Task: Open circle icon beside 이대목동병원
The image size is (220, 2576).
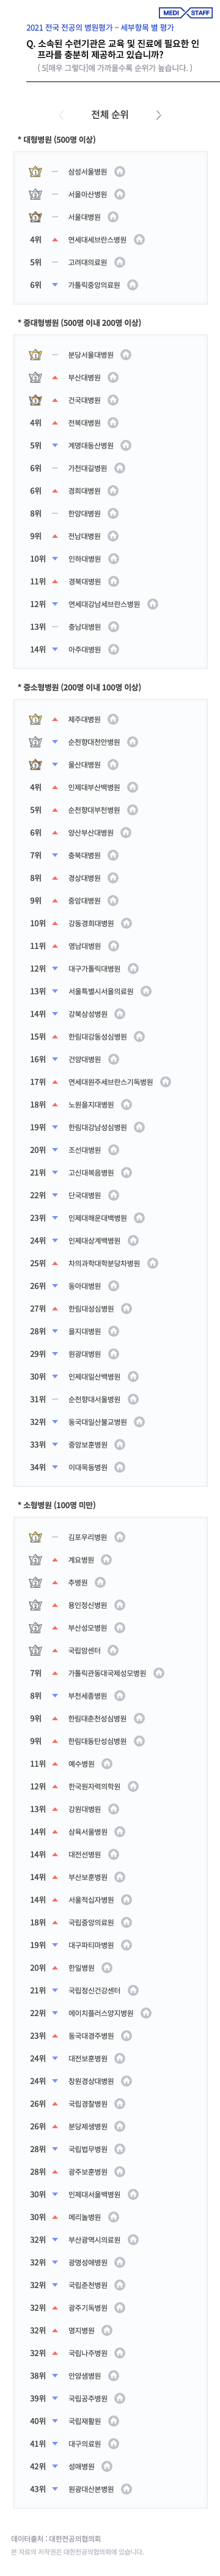Action: 119,1467
